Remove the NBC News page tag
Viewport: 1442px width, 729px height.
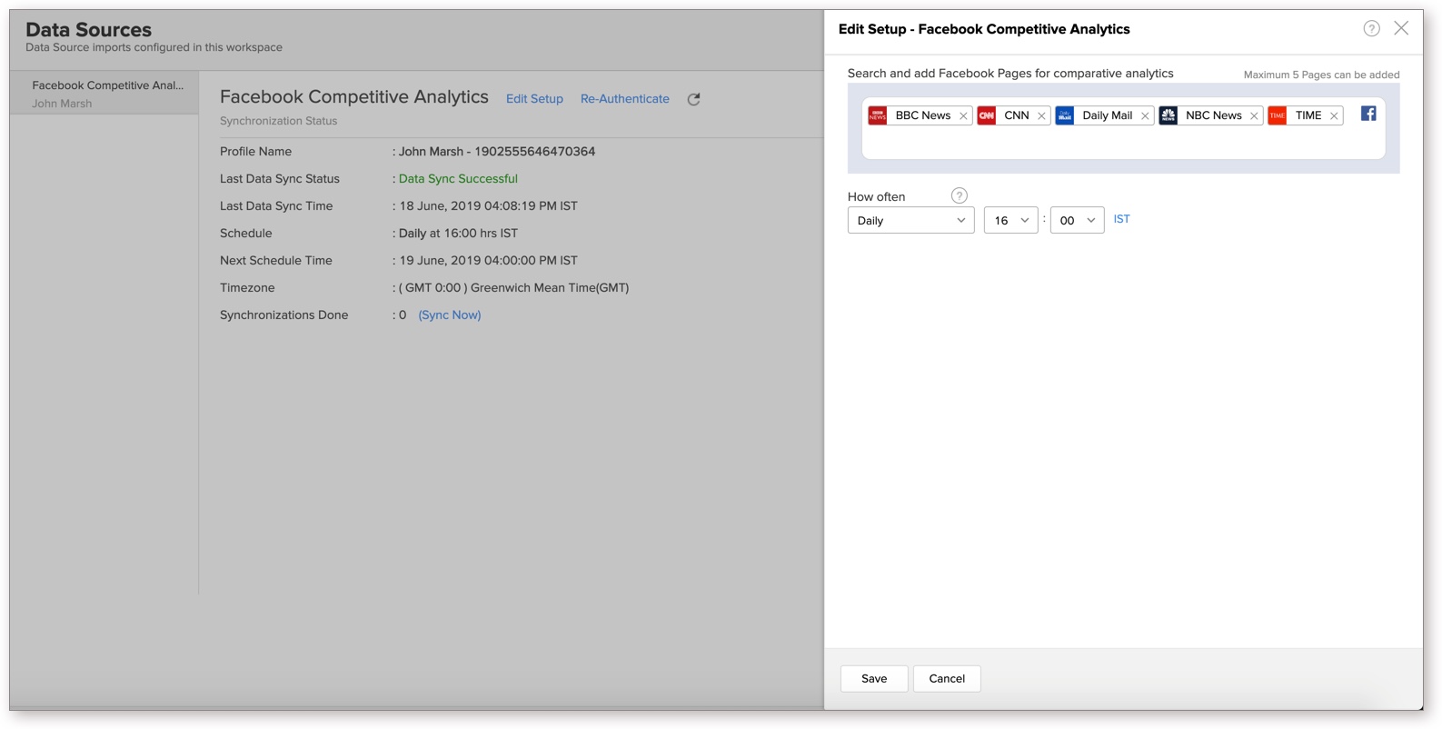pos(1254,116)
